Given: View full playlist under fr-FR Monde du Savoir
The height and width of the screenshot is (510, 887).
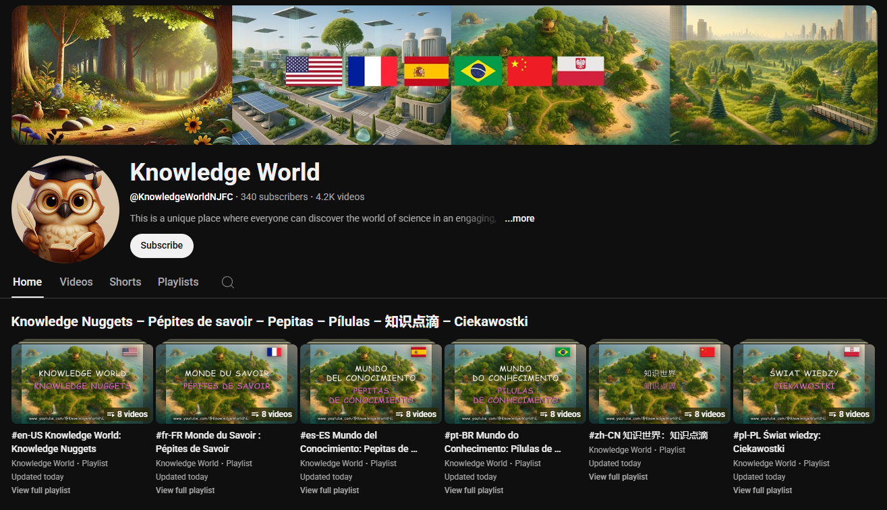Looking at the screenshot, I should pyautogui.click(x=185, y=490).
